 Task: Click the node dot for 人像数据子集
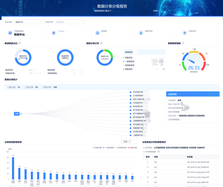coord(131,135)
